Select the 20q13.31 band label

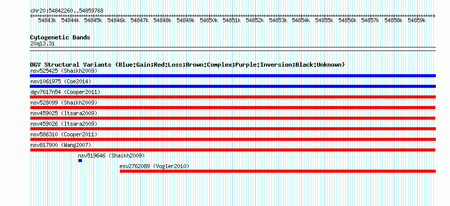tap(42, 44)
